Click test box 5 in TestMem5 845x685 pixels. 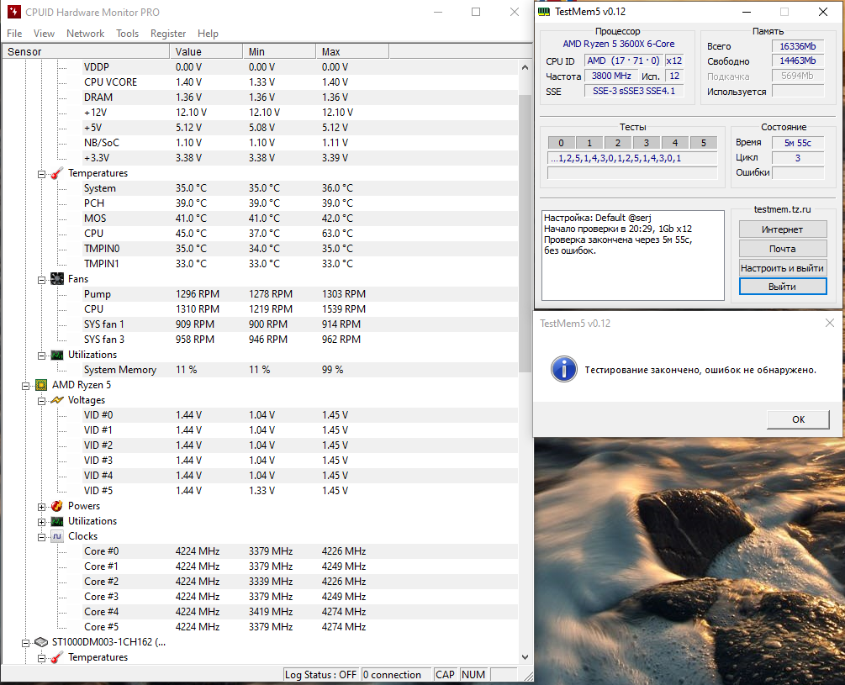[703, 143]
